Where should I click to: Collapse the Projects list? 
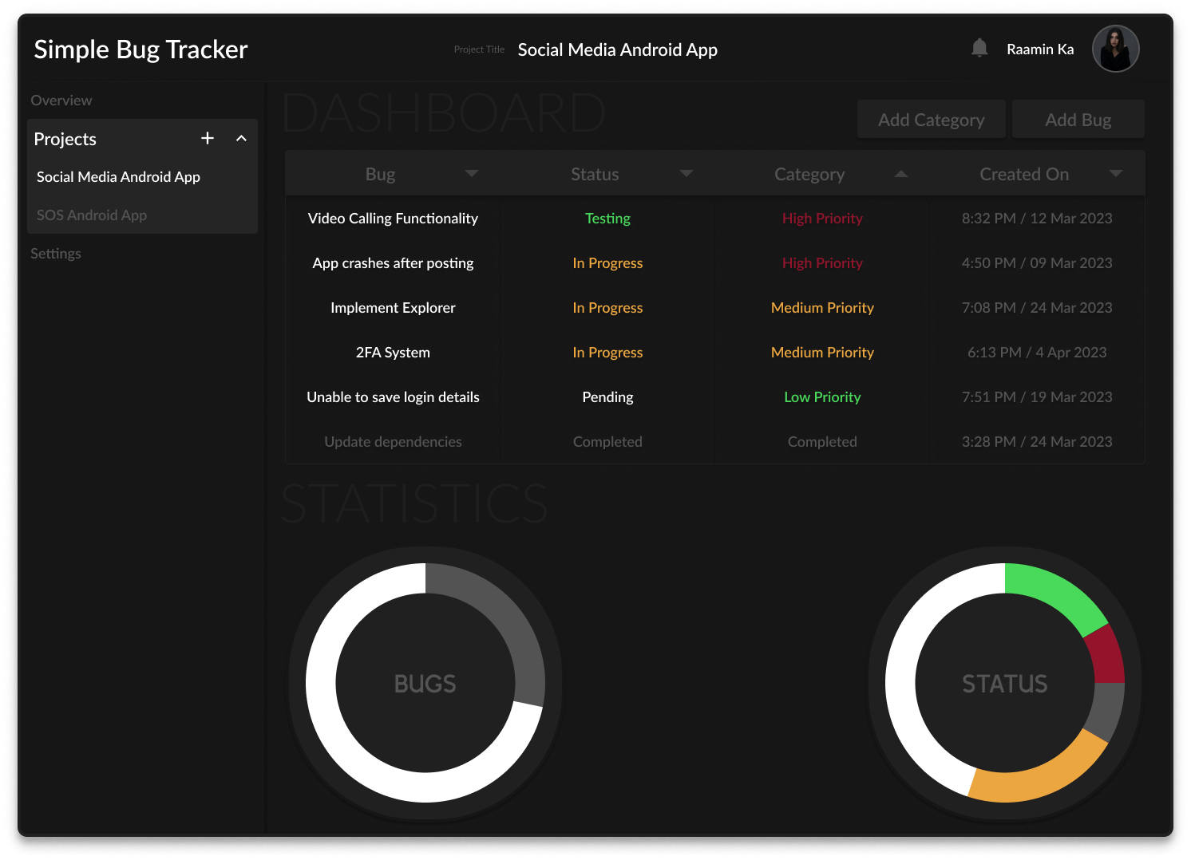[241, 138]
